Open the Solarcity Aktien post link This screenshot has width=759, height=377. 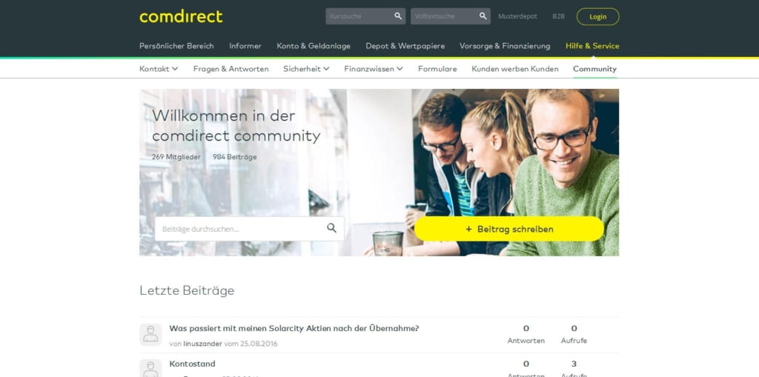coord(294,328)
